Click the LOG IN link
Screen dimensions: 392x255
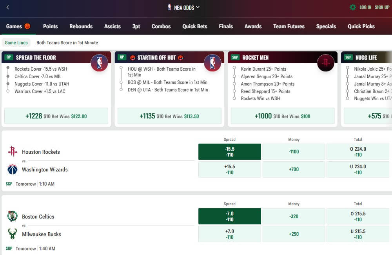pyautogui.click(x=366, y=7)
